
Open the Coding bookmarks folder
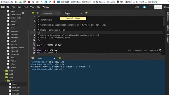pos(76,2)
